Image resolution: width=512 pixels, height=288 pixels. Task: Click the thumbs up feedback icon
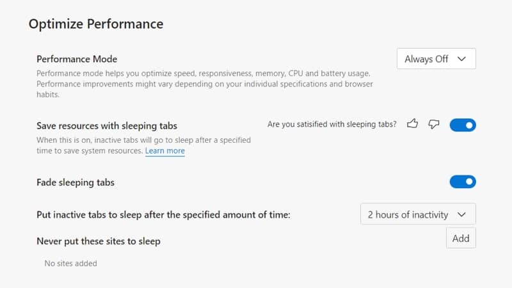point(412,124)
